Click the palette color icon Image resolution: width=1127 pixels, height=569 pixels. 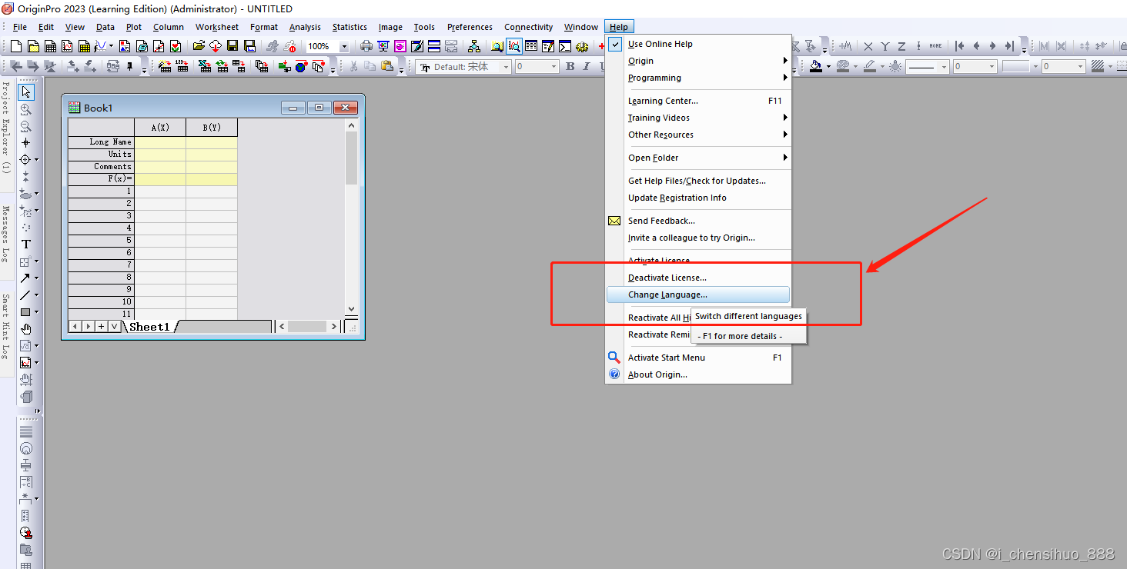(x=843, y=67)
